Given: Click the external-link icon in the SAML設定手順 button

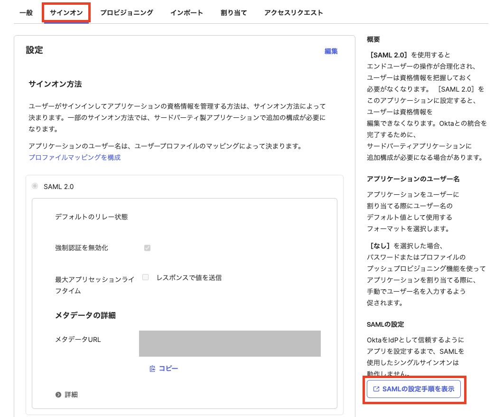Looking at the screenshot, I should click(376, 389).
